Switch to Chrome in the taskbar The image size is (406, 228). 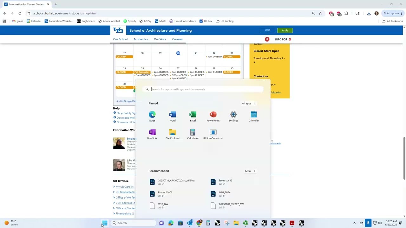[x=199, y=223]
